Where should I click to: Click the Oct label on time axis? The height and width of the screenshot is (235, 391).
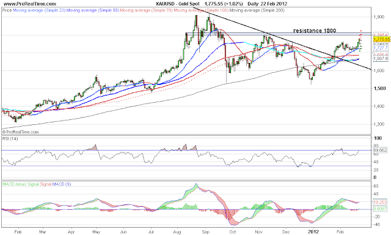pyautogui.click(x=233, y=232)
